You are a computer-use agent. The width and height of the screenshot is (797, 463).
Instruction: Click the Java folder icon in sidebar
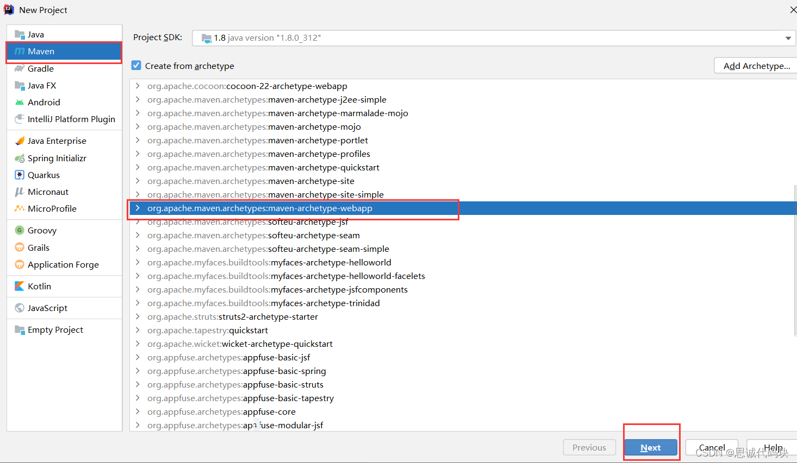[20, 35]
